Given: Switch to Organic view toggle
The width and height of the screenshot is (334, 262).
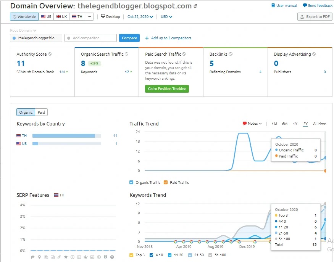Looking at the screenshot, I should (26, 112).
